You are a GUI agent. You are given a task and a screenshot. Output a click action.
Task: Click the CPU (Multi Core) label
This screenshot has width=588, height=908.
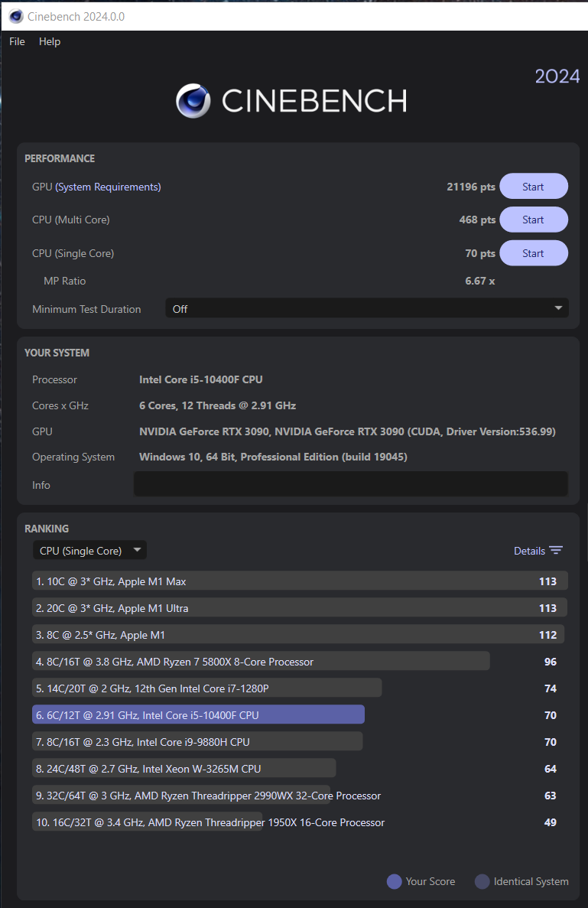pyautogui.click(x=70, y=220)
